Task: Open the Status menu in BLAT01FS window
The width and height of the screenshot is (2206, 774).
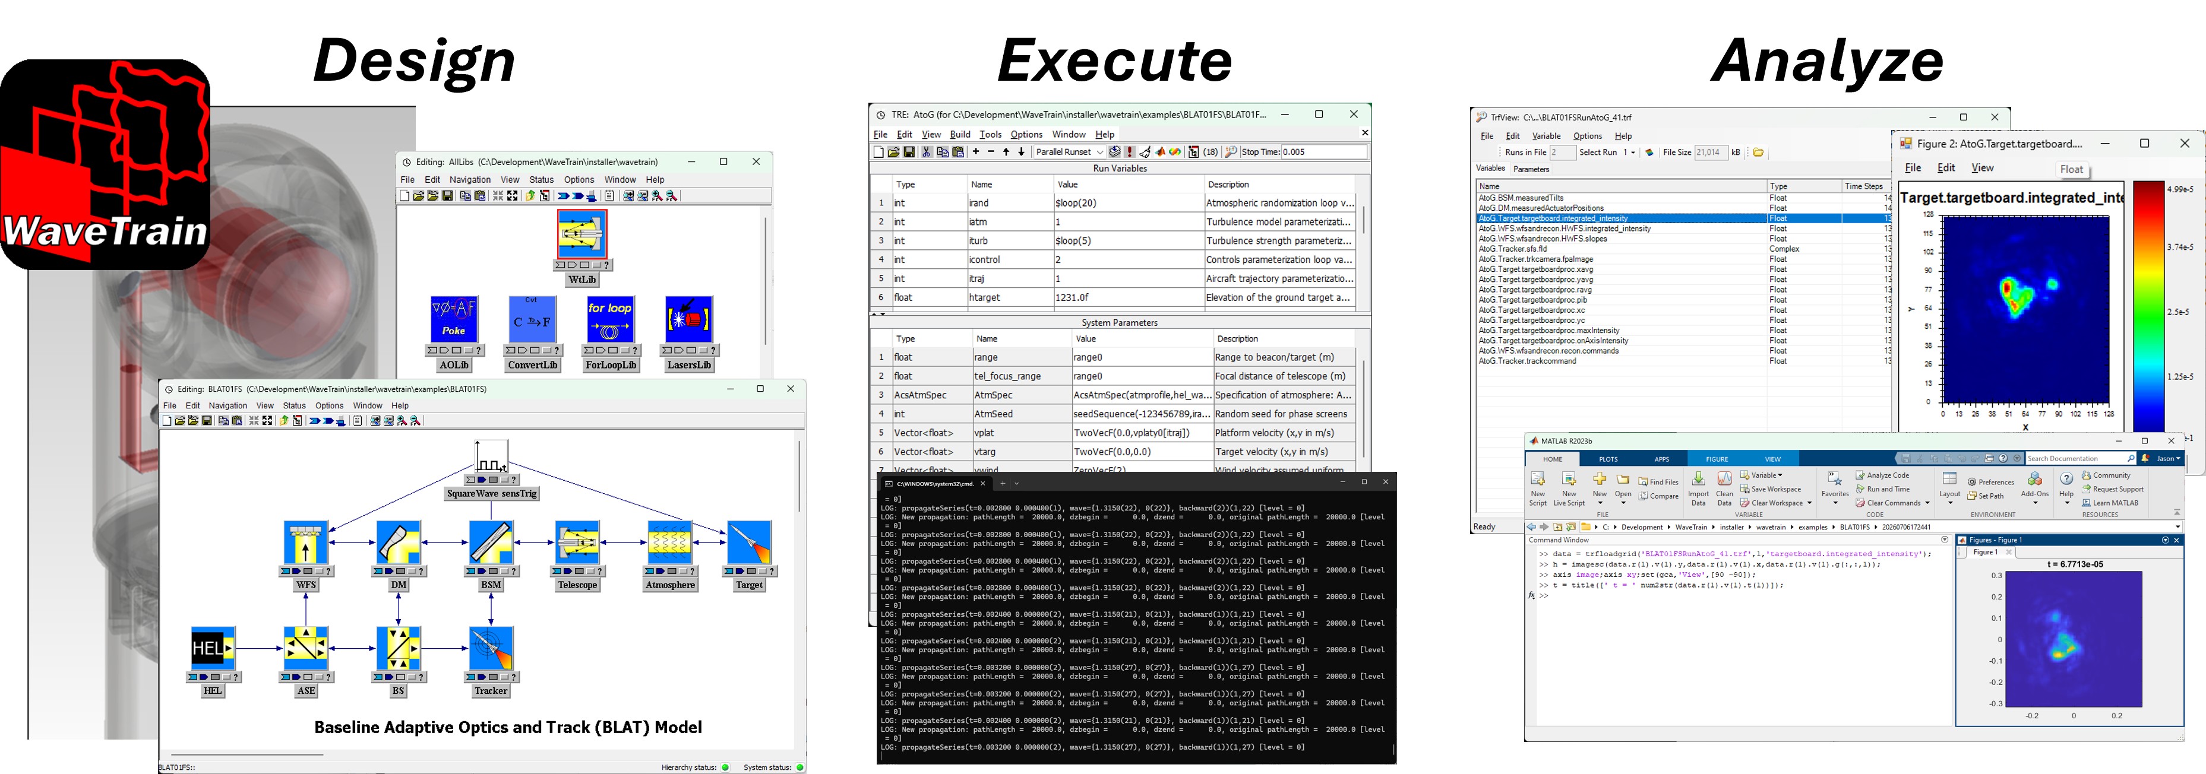Action: 294,406
